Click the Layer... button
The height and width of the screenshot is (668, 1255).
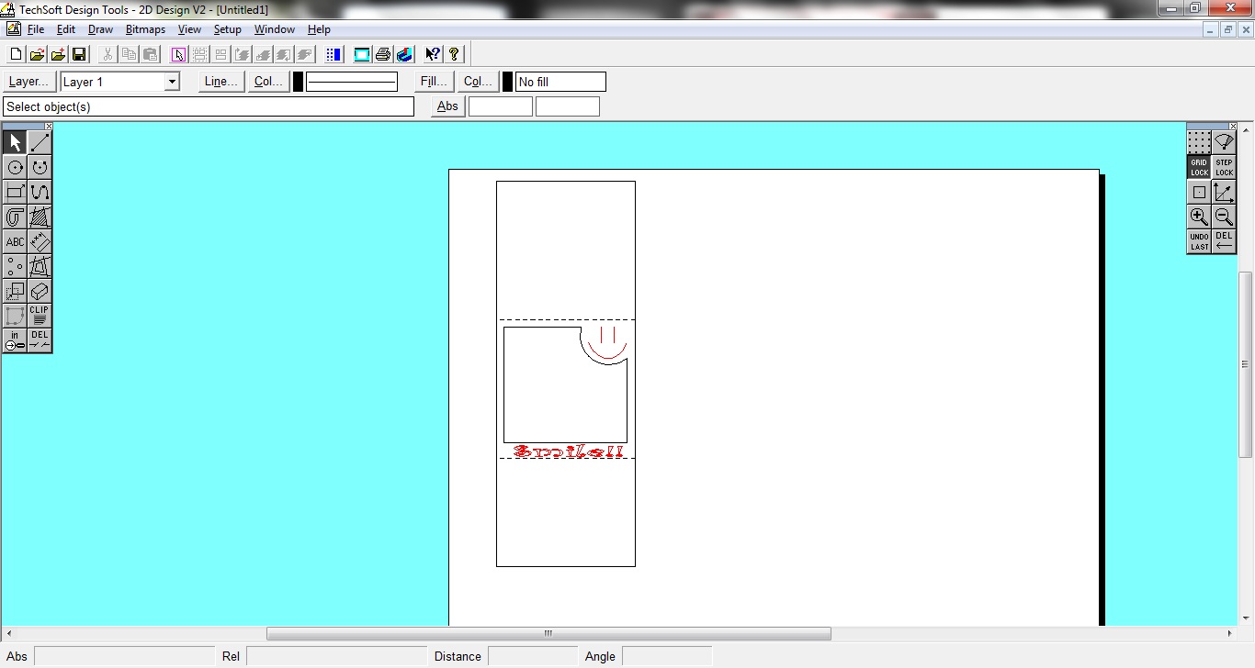point(29,82)
